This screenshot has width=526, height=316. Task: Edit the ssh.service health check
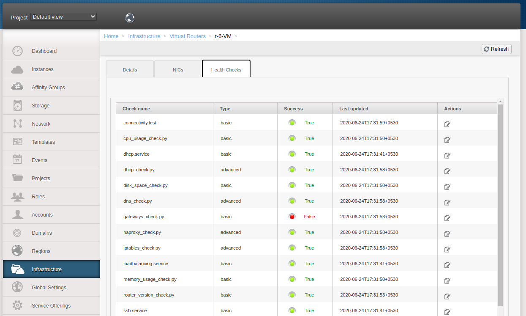[447, 312]
